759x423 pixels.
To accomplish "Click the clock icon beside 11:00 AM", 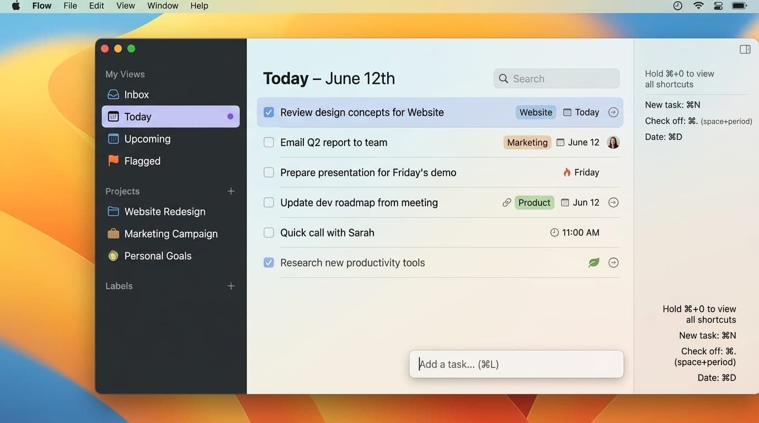I will (x=554, y=233).
